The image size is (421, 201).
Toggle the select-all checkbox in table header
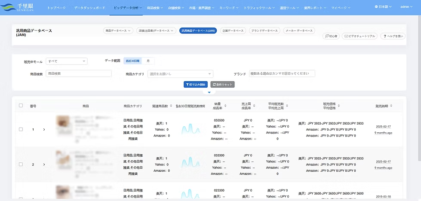tap(21, 105)
